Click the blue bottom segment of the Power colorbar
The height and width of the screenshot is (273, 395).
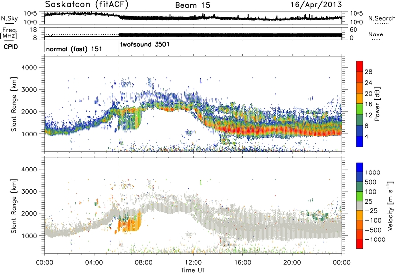(360, 141)
